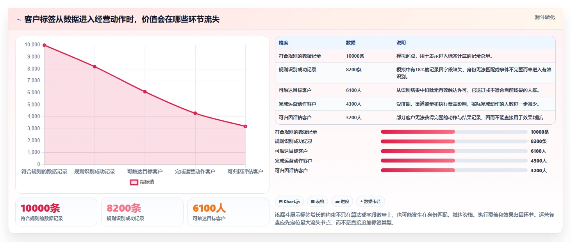Select table cell 规则识别成功记录
571x242 pixels.
pos(298,70)
